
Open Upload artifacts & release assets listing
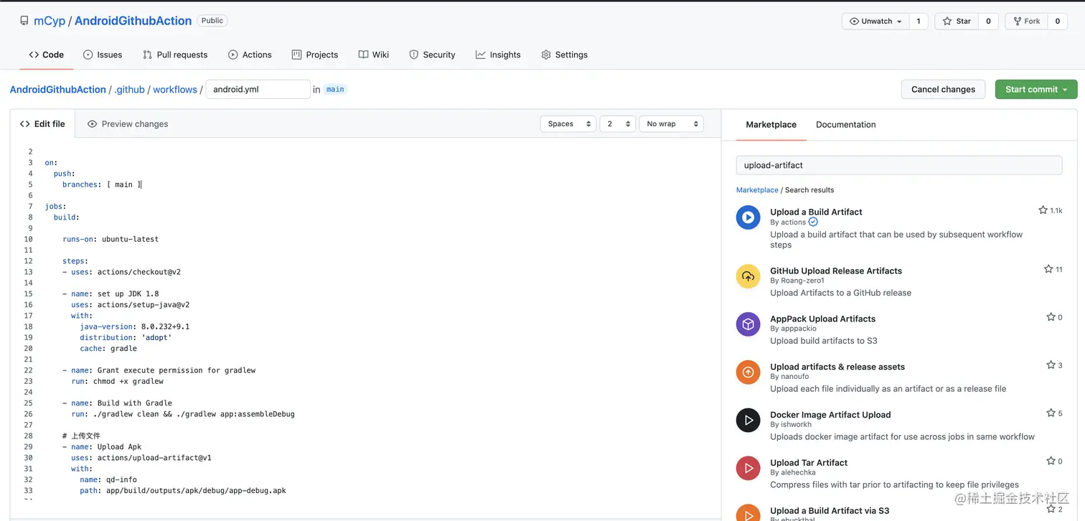837,367
